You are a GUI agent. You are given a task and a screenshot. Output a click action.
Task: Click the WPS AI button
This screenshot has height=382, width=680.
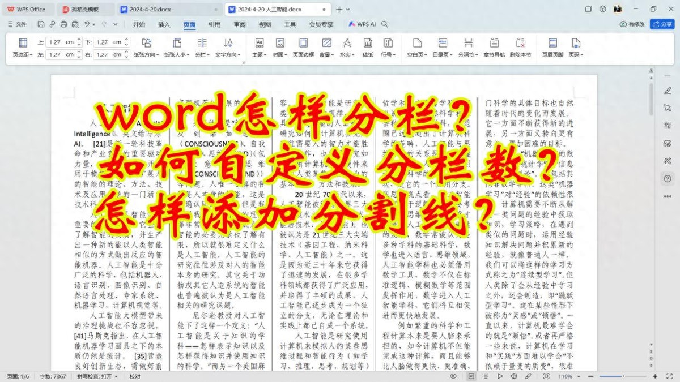[362, 24]
